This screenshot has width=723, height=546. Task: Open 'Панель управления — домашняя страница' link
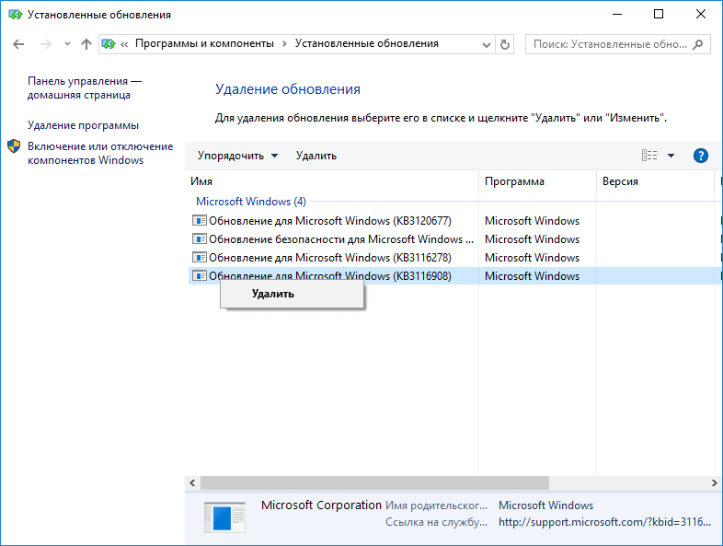tap(85, 87)
